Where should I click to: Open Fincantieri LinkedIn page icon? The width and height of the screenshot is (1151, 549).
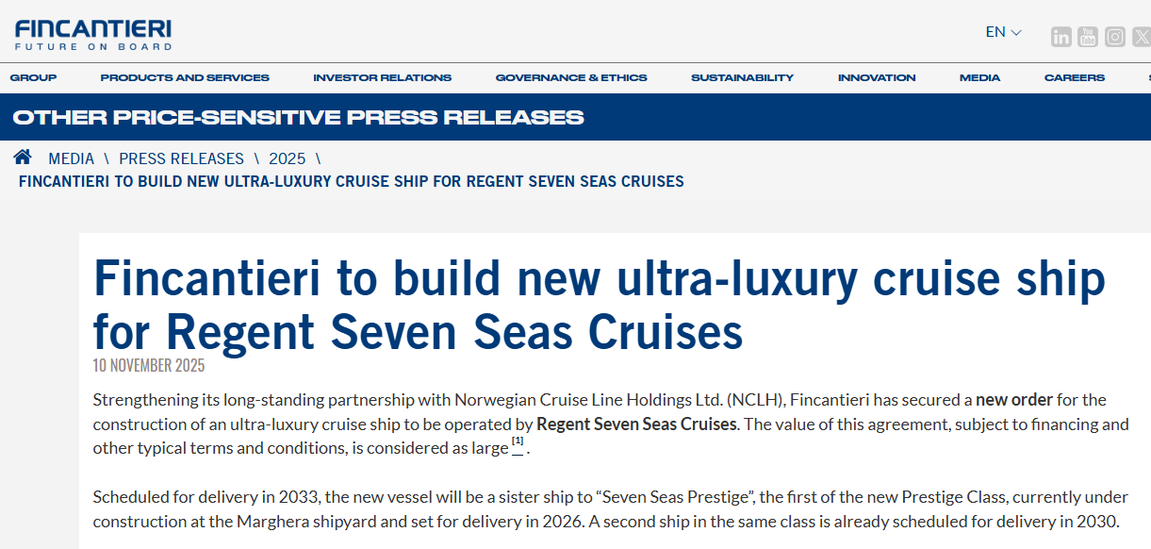[1061, 37]
